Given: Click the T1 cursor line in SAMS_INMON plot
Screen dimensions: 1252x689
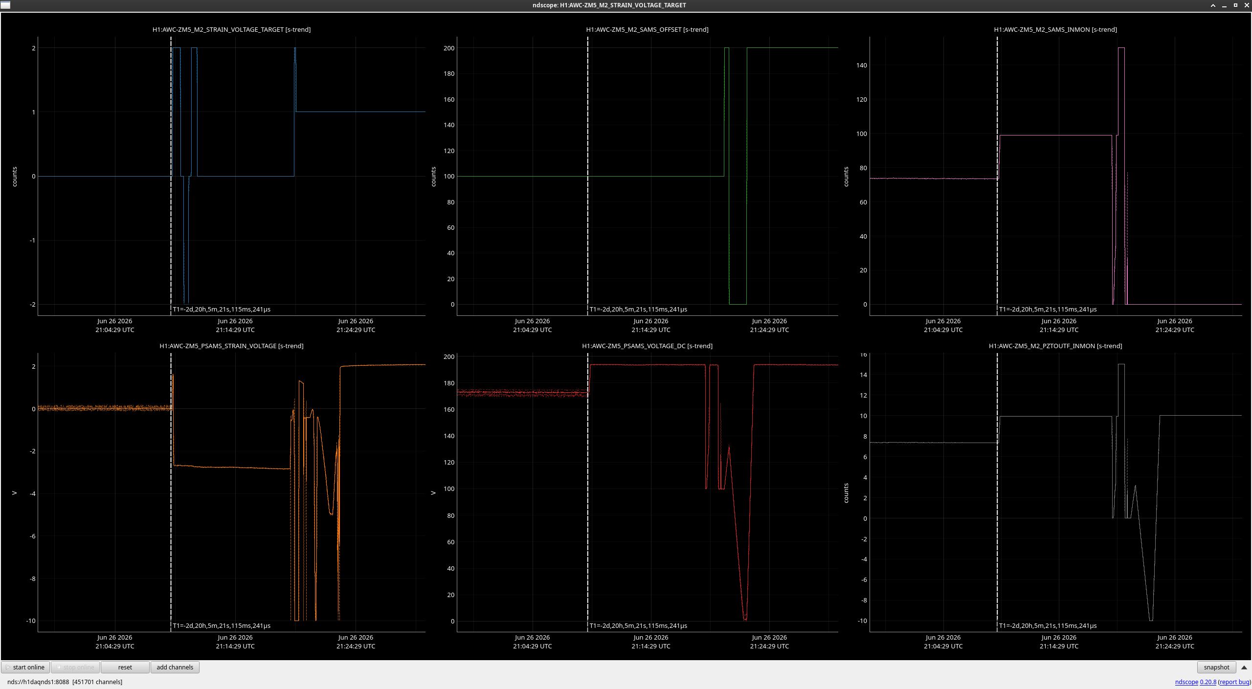Looking at the screenshot, I should [x=997, y=176].
